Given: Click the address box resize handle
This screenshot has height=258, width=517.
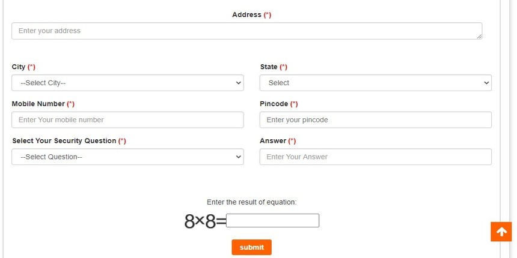Looking at the screenshot, I should tap(479, 37).
